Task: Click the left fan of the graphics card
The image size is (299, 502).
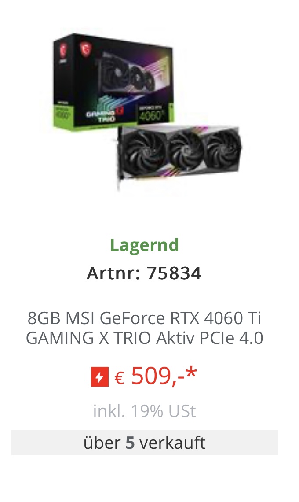Action: (143, 154)
